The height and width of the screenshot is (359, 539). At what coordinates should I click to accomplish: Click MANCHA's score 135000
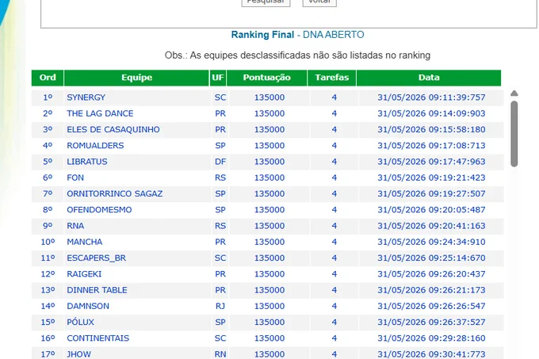point(269,243)
